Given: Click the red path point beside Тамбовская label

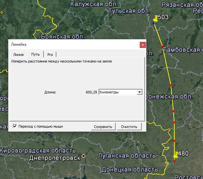Looking at the screenshot, I should 162,47.
